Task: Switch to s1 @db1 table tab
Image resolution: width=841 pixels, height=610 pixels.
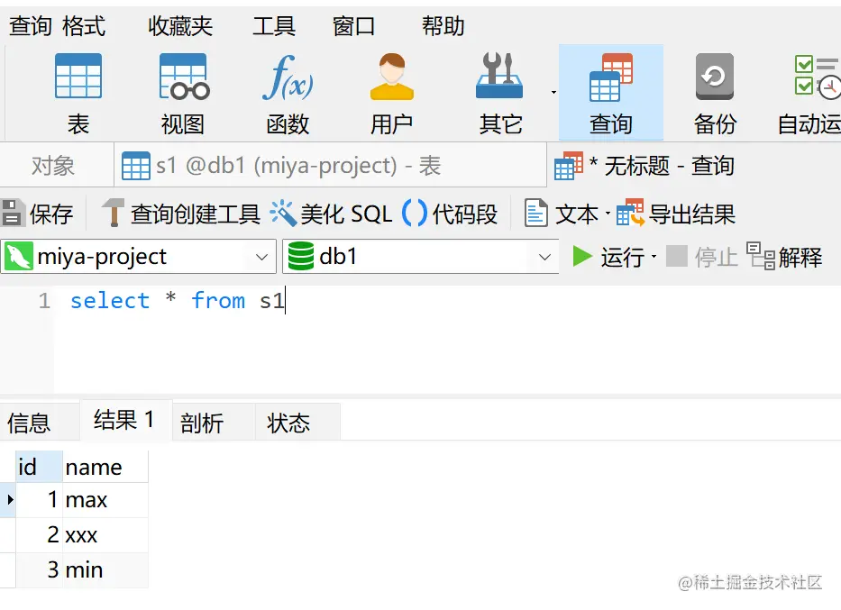Action: [x=331, y=166]
